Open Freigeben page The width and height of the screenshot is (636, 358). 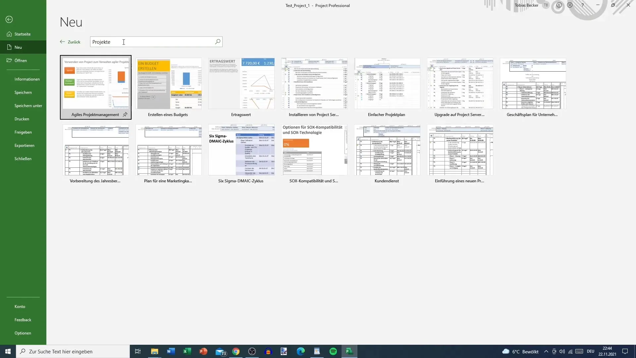23,132
